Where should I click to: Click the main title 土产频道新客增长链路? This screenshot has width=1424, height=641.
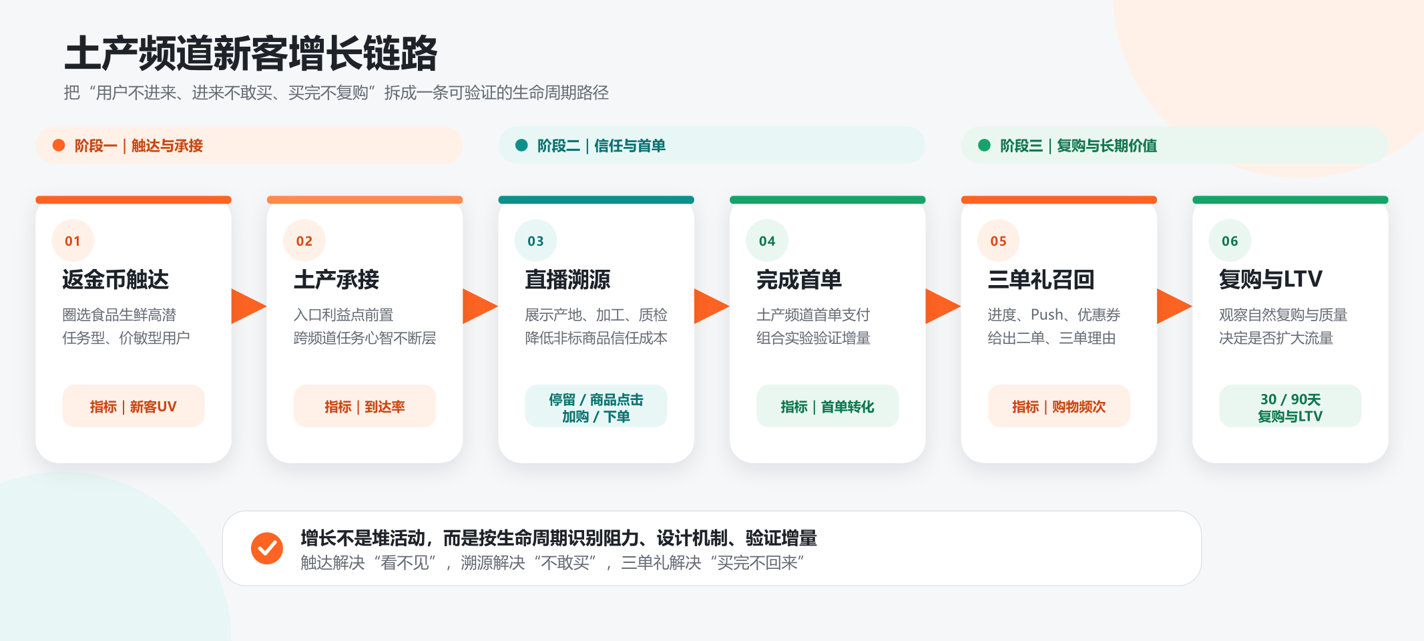(x=251, y=53)
